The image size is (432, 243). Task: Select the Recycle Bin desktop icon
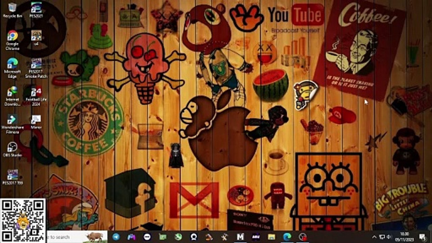click(12, 10)
